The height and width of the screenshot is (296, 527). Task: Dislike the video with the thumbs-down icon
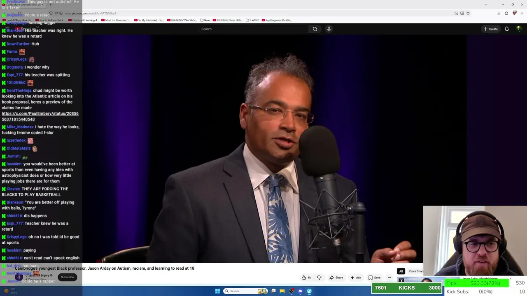pyautogui.click(x=319, y=277)
